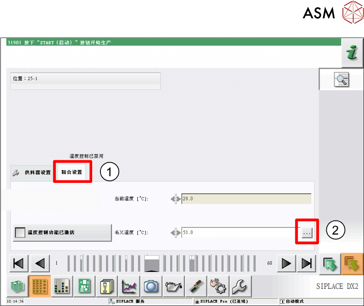Image resolution: width=364 pixels, height=306 pixels.
Task: Click the 10:14:36 clock in status bar
Action: coord(15,301)
